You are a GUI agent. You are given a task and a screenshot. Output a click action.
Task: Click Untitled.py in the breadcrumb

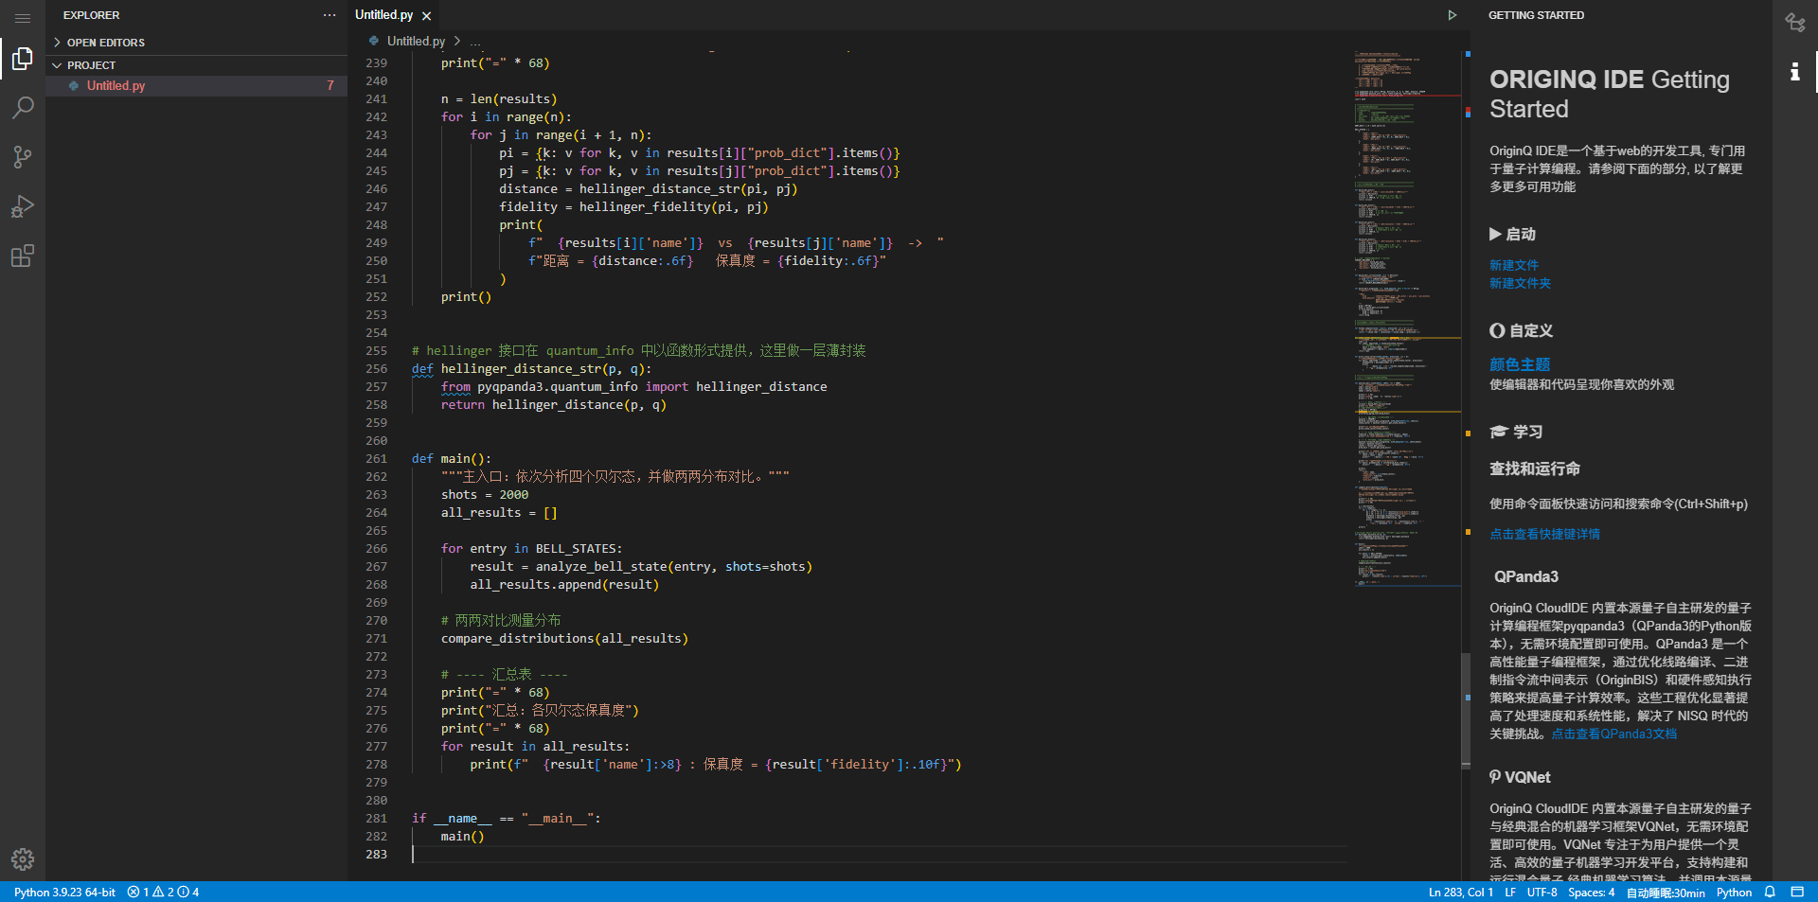pos(416,42)
